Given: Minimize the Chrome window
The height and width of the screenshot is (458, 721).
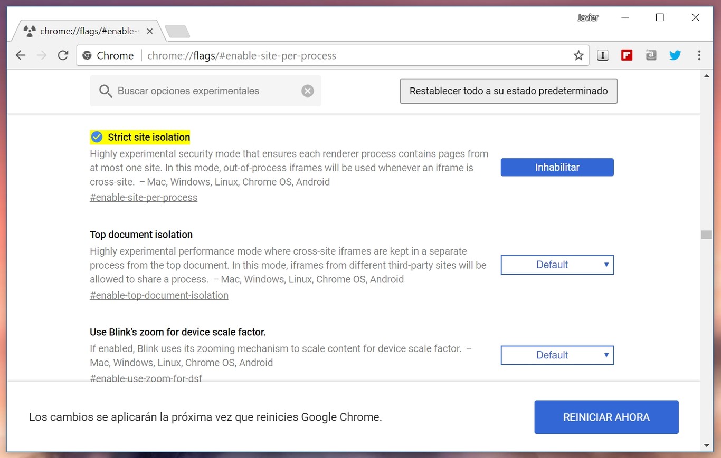Looking at the screenshot, I should click(625, 17).
